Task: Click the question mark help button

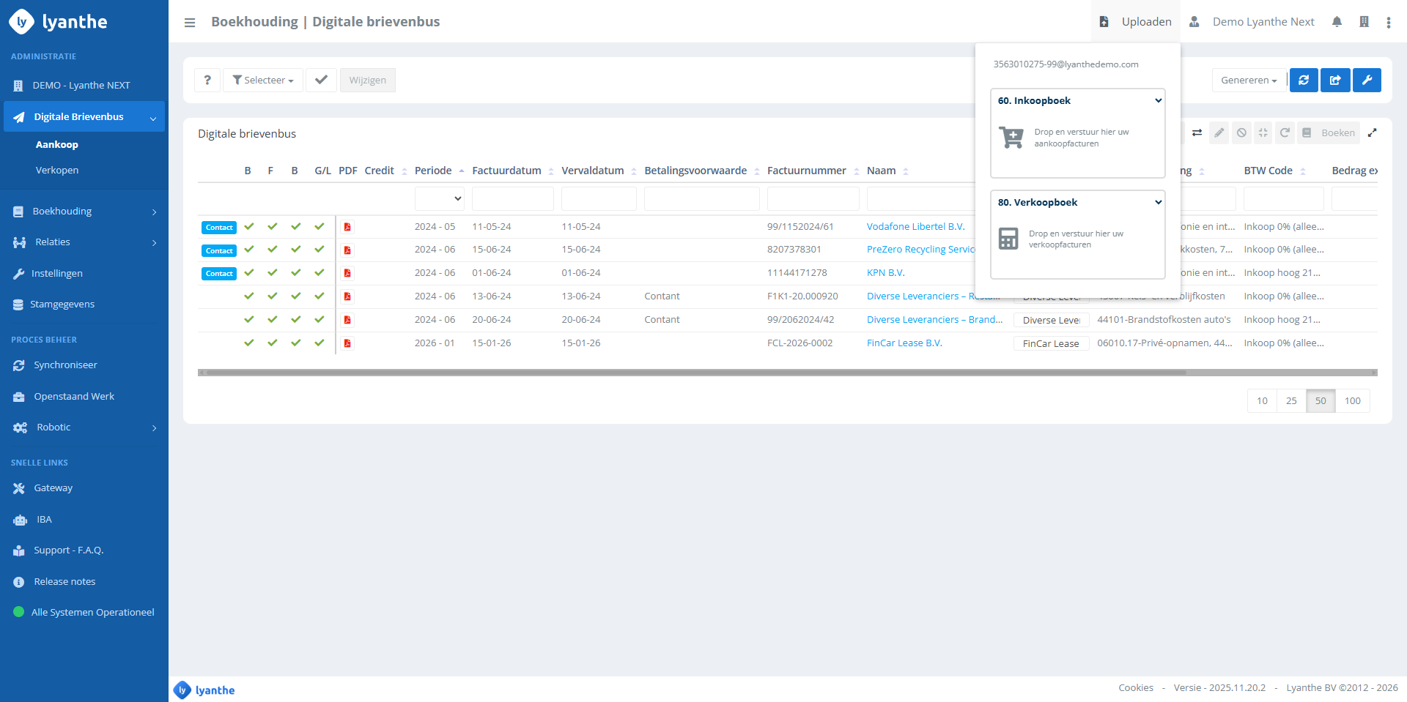Action: (207, 81)
